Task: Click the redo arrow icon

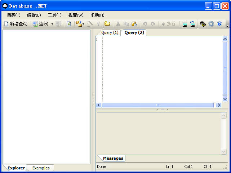Action: click(154, 24)
